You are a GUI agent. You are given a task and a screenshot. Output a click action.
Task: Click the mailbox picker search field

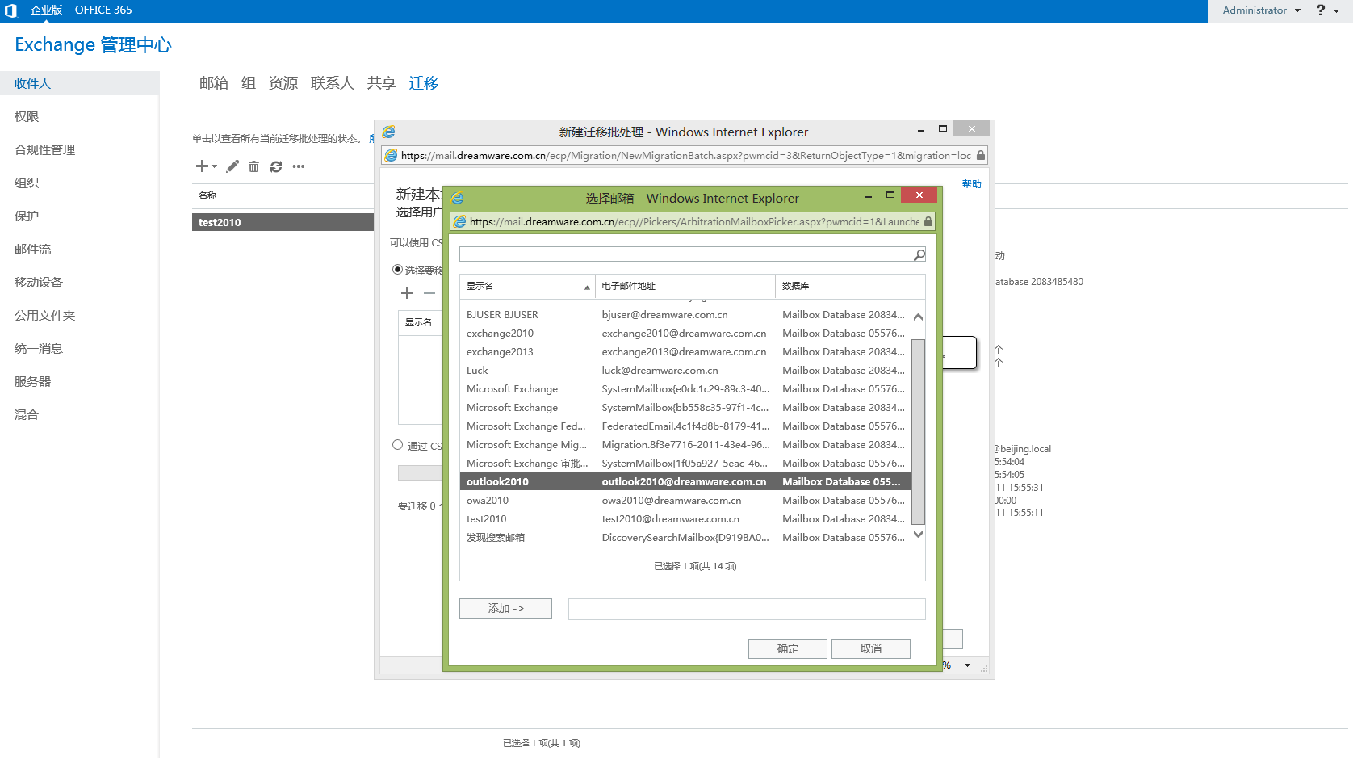pos(686,254)
